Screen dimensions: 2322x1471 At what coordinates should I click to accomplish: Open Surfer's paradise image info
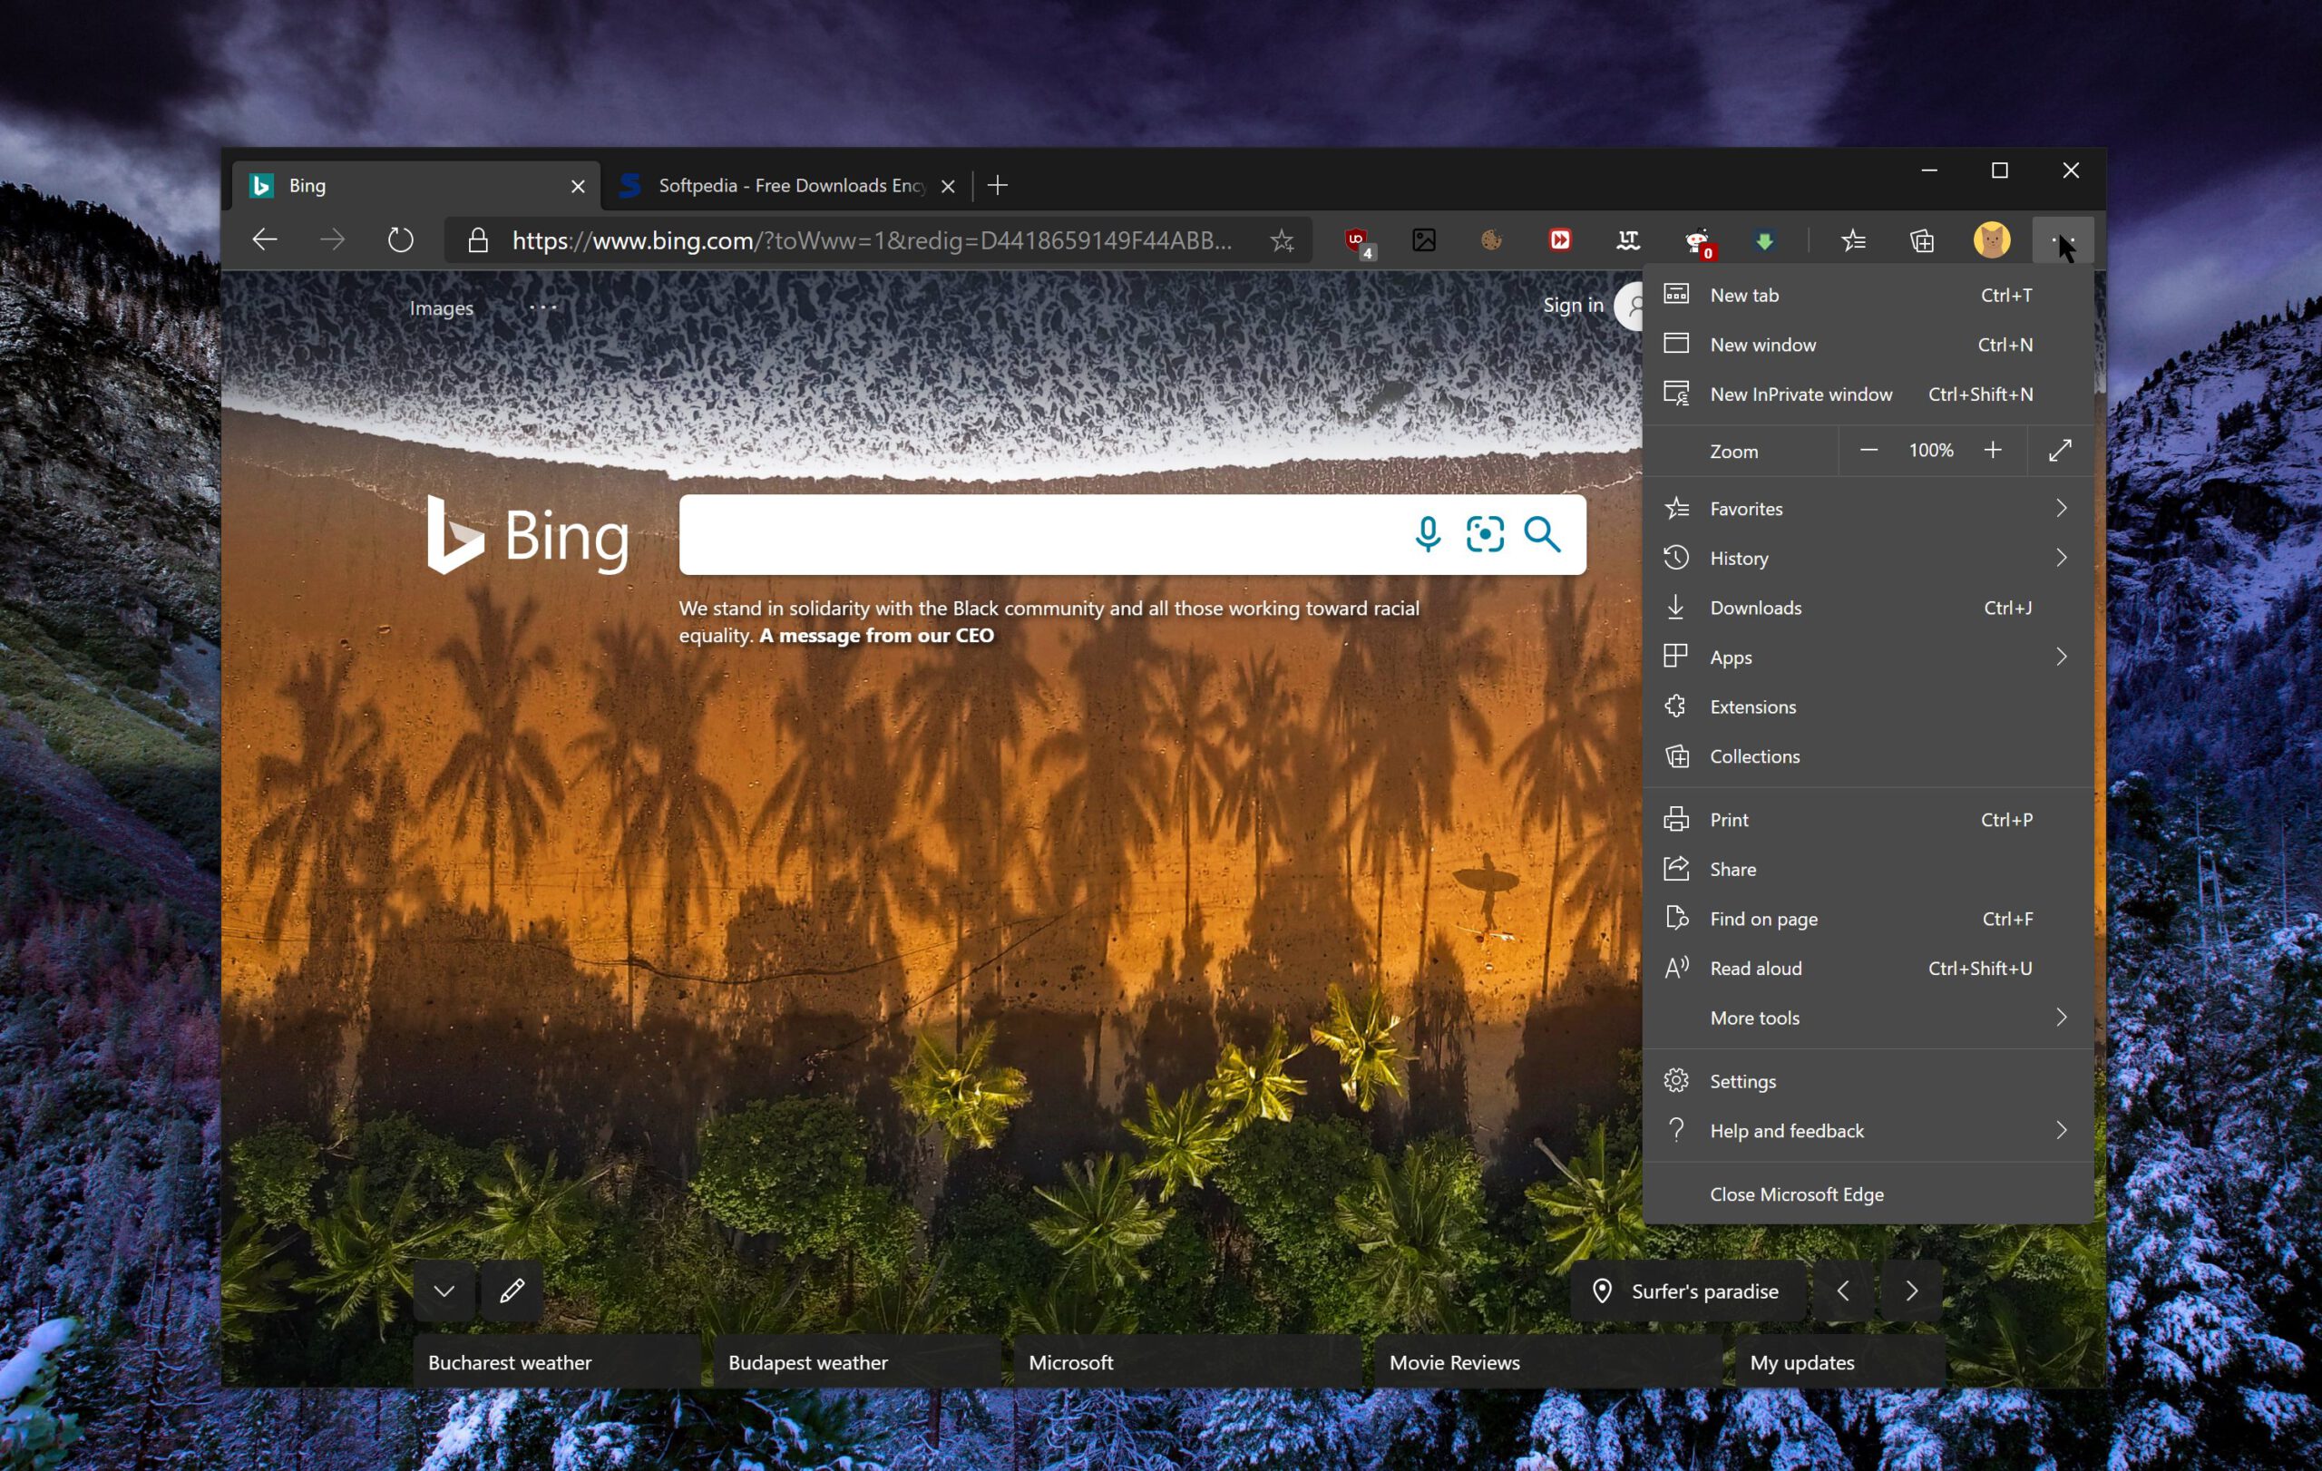click(1687, 1291)
